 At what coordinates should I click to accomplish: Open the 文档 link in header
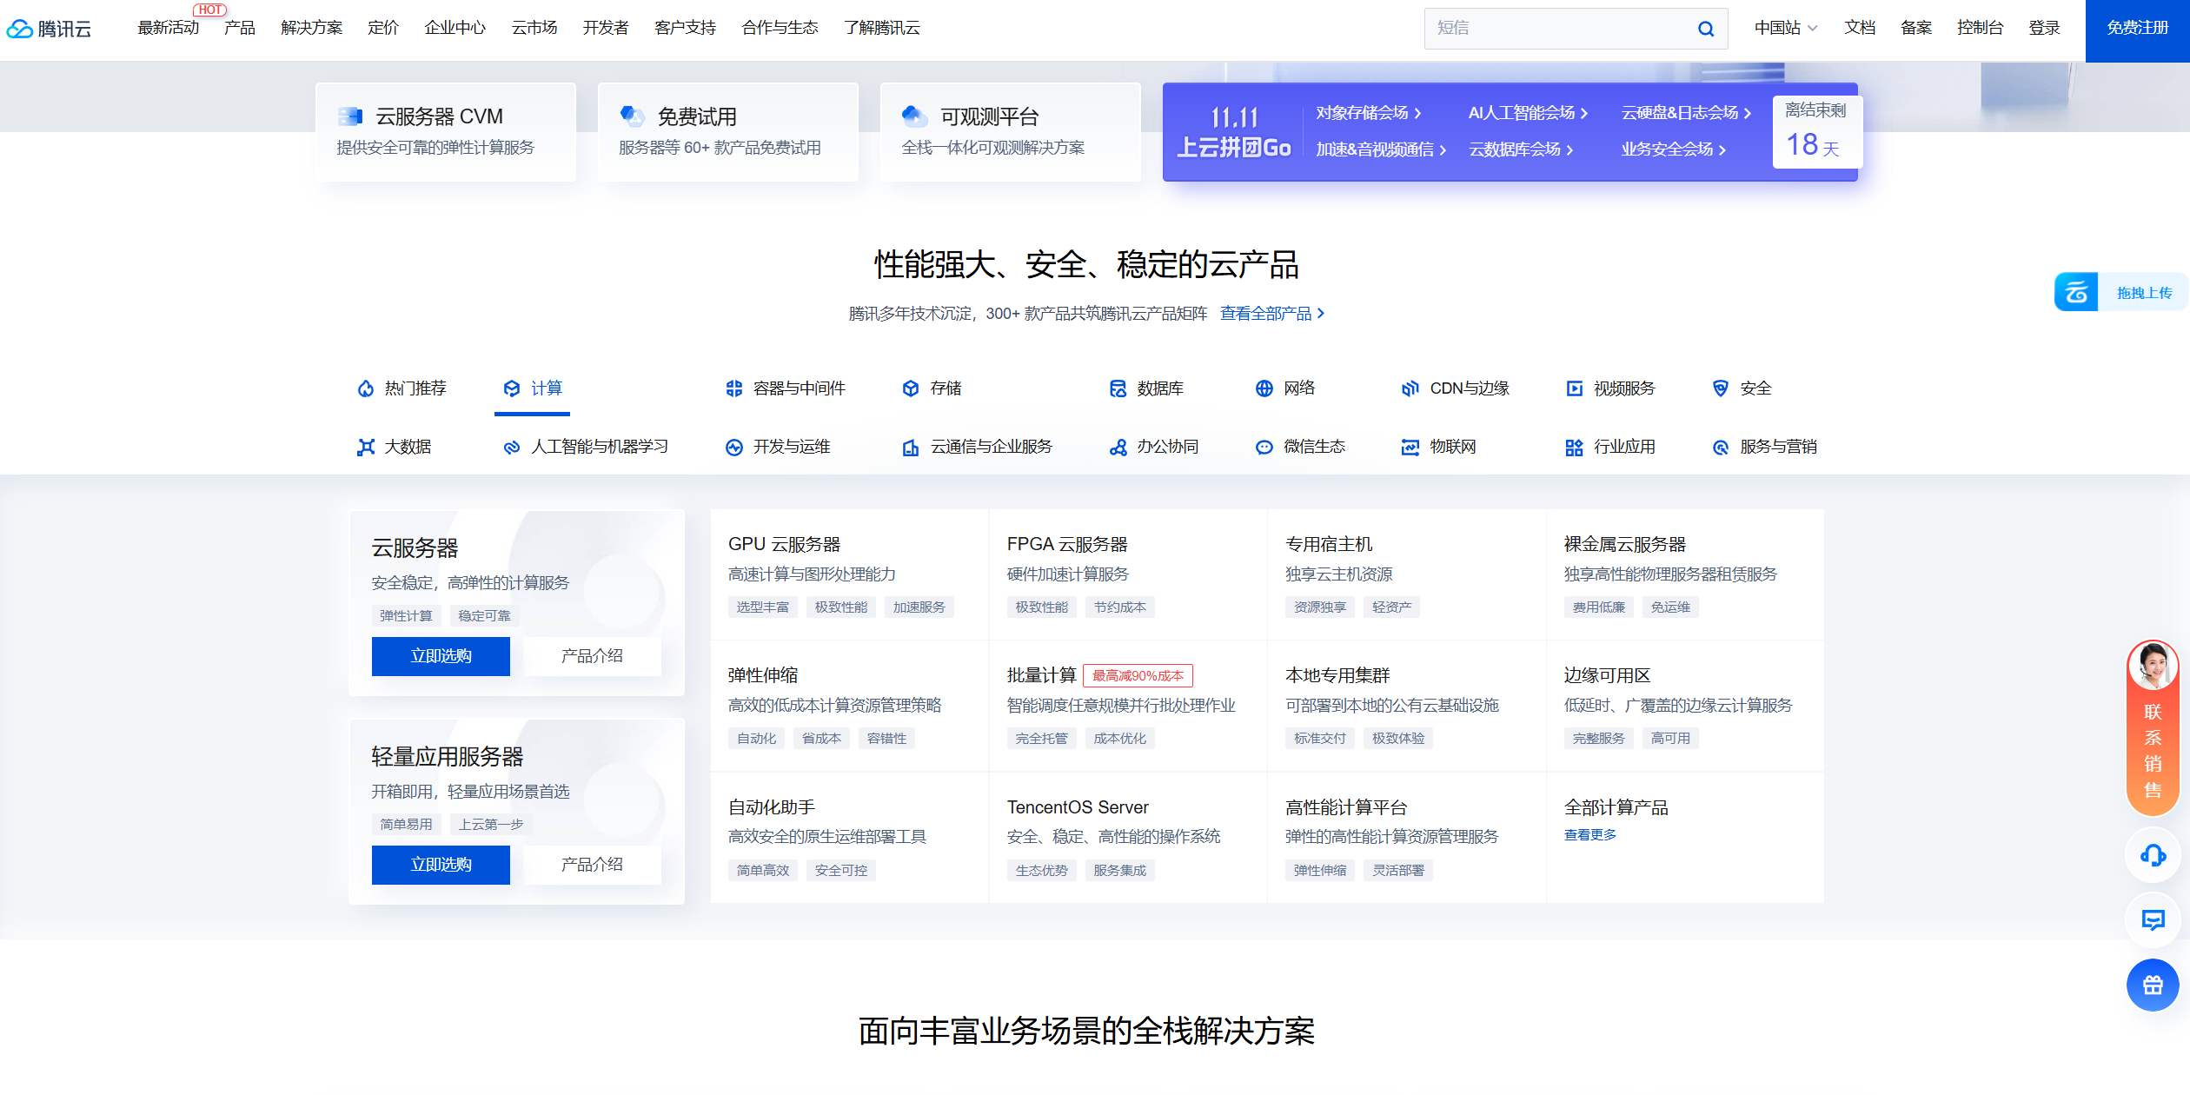tap(1860, 28)
